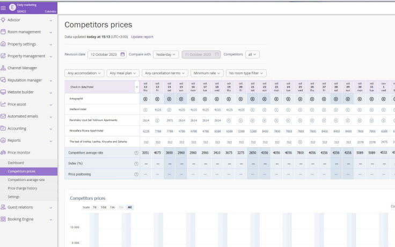
Task: Open the No room type filter dropdown
Action: pyautogui.click(x=246, y=73)
